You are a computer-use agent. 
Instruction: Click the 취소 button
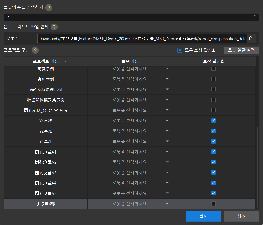click(x=241, y=216)
